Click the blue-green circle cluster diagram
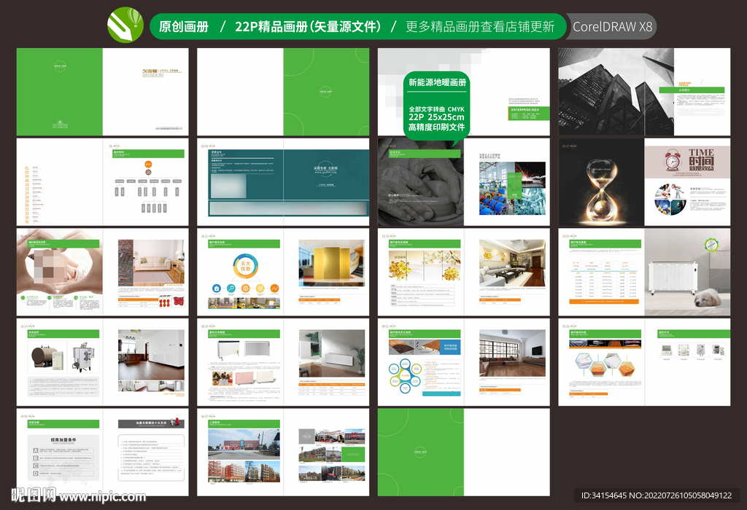The height and width of the screenshot is (510, 747). tap(404, 376)
